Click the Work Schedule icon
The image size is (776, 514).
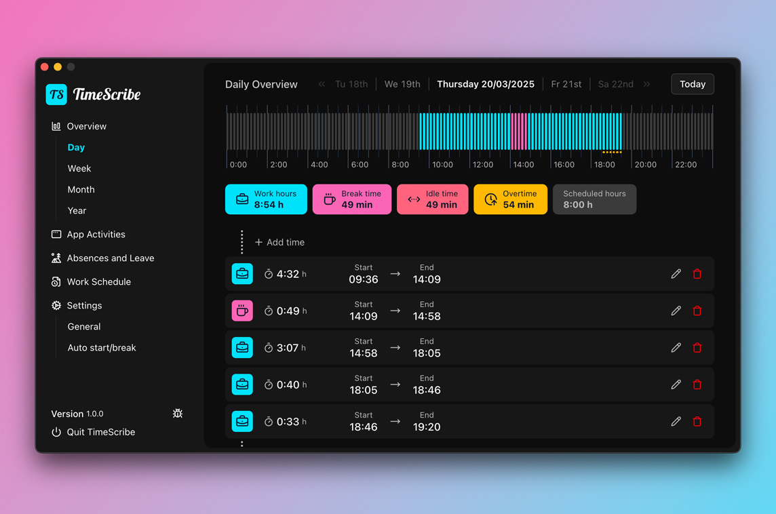(56, 281)
